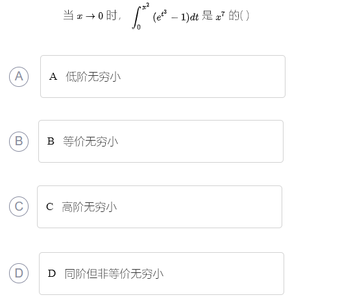The width and height of the screenshot is (340, 306).
Task: Click the integral sign in the question
Action: click(x=136, y=18)
